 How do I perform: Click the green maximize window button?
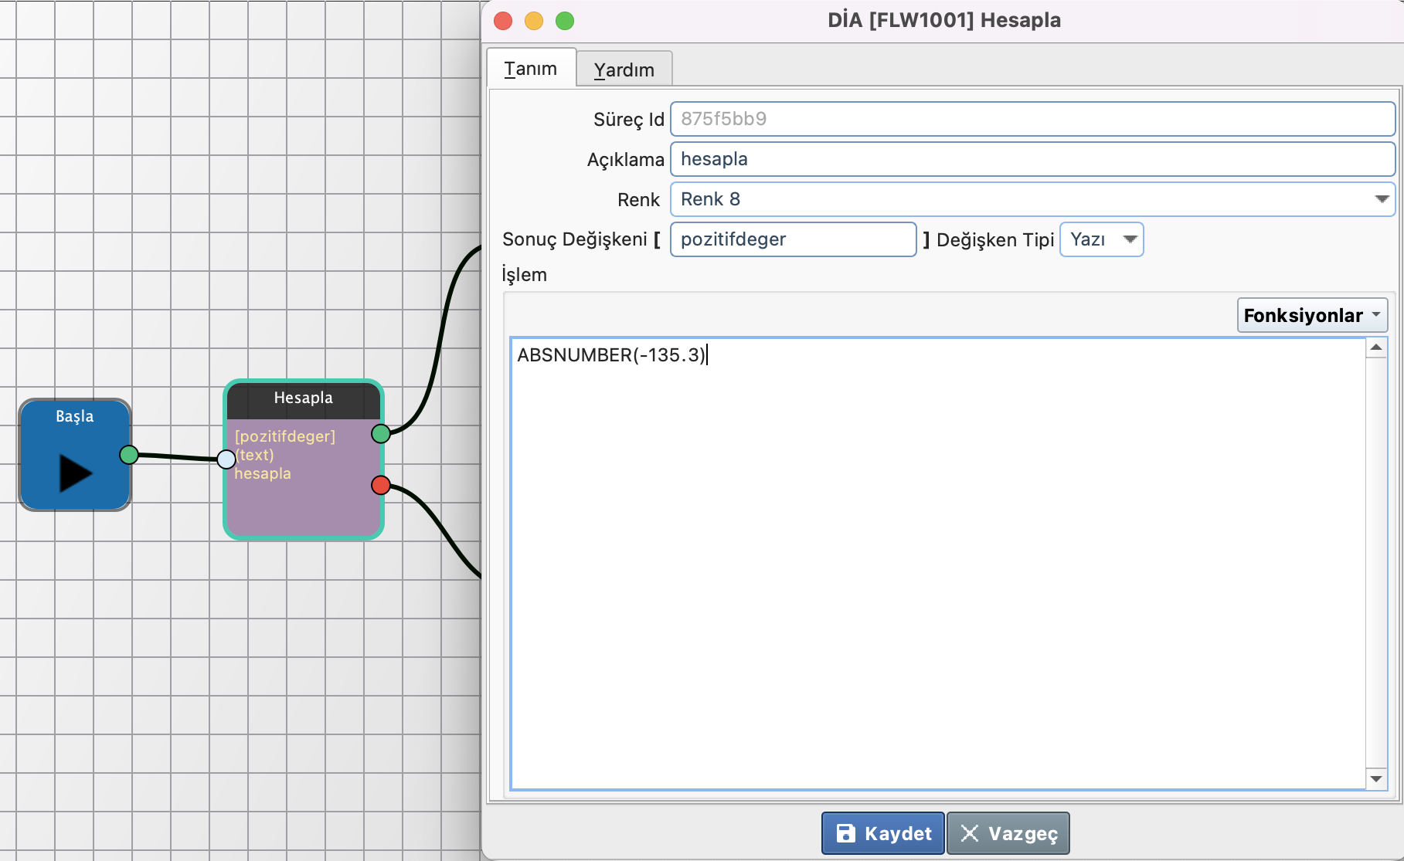[x=565, y=21]
